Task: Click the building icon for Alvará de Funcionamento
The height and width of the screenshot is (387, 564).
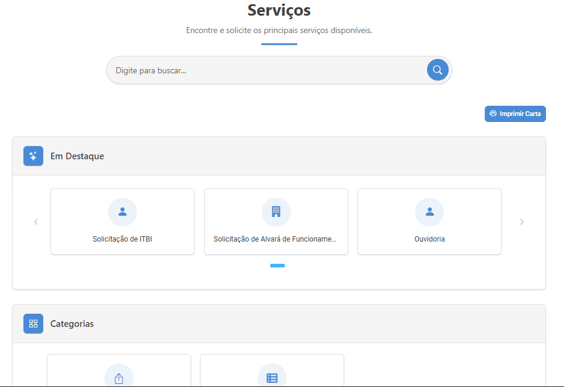Action: (276, 212)
